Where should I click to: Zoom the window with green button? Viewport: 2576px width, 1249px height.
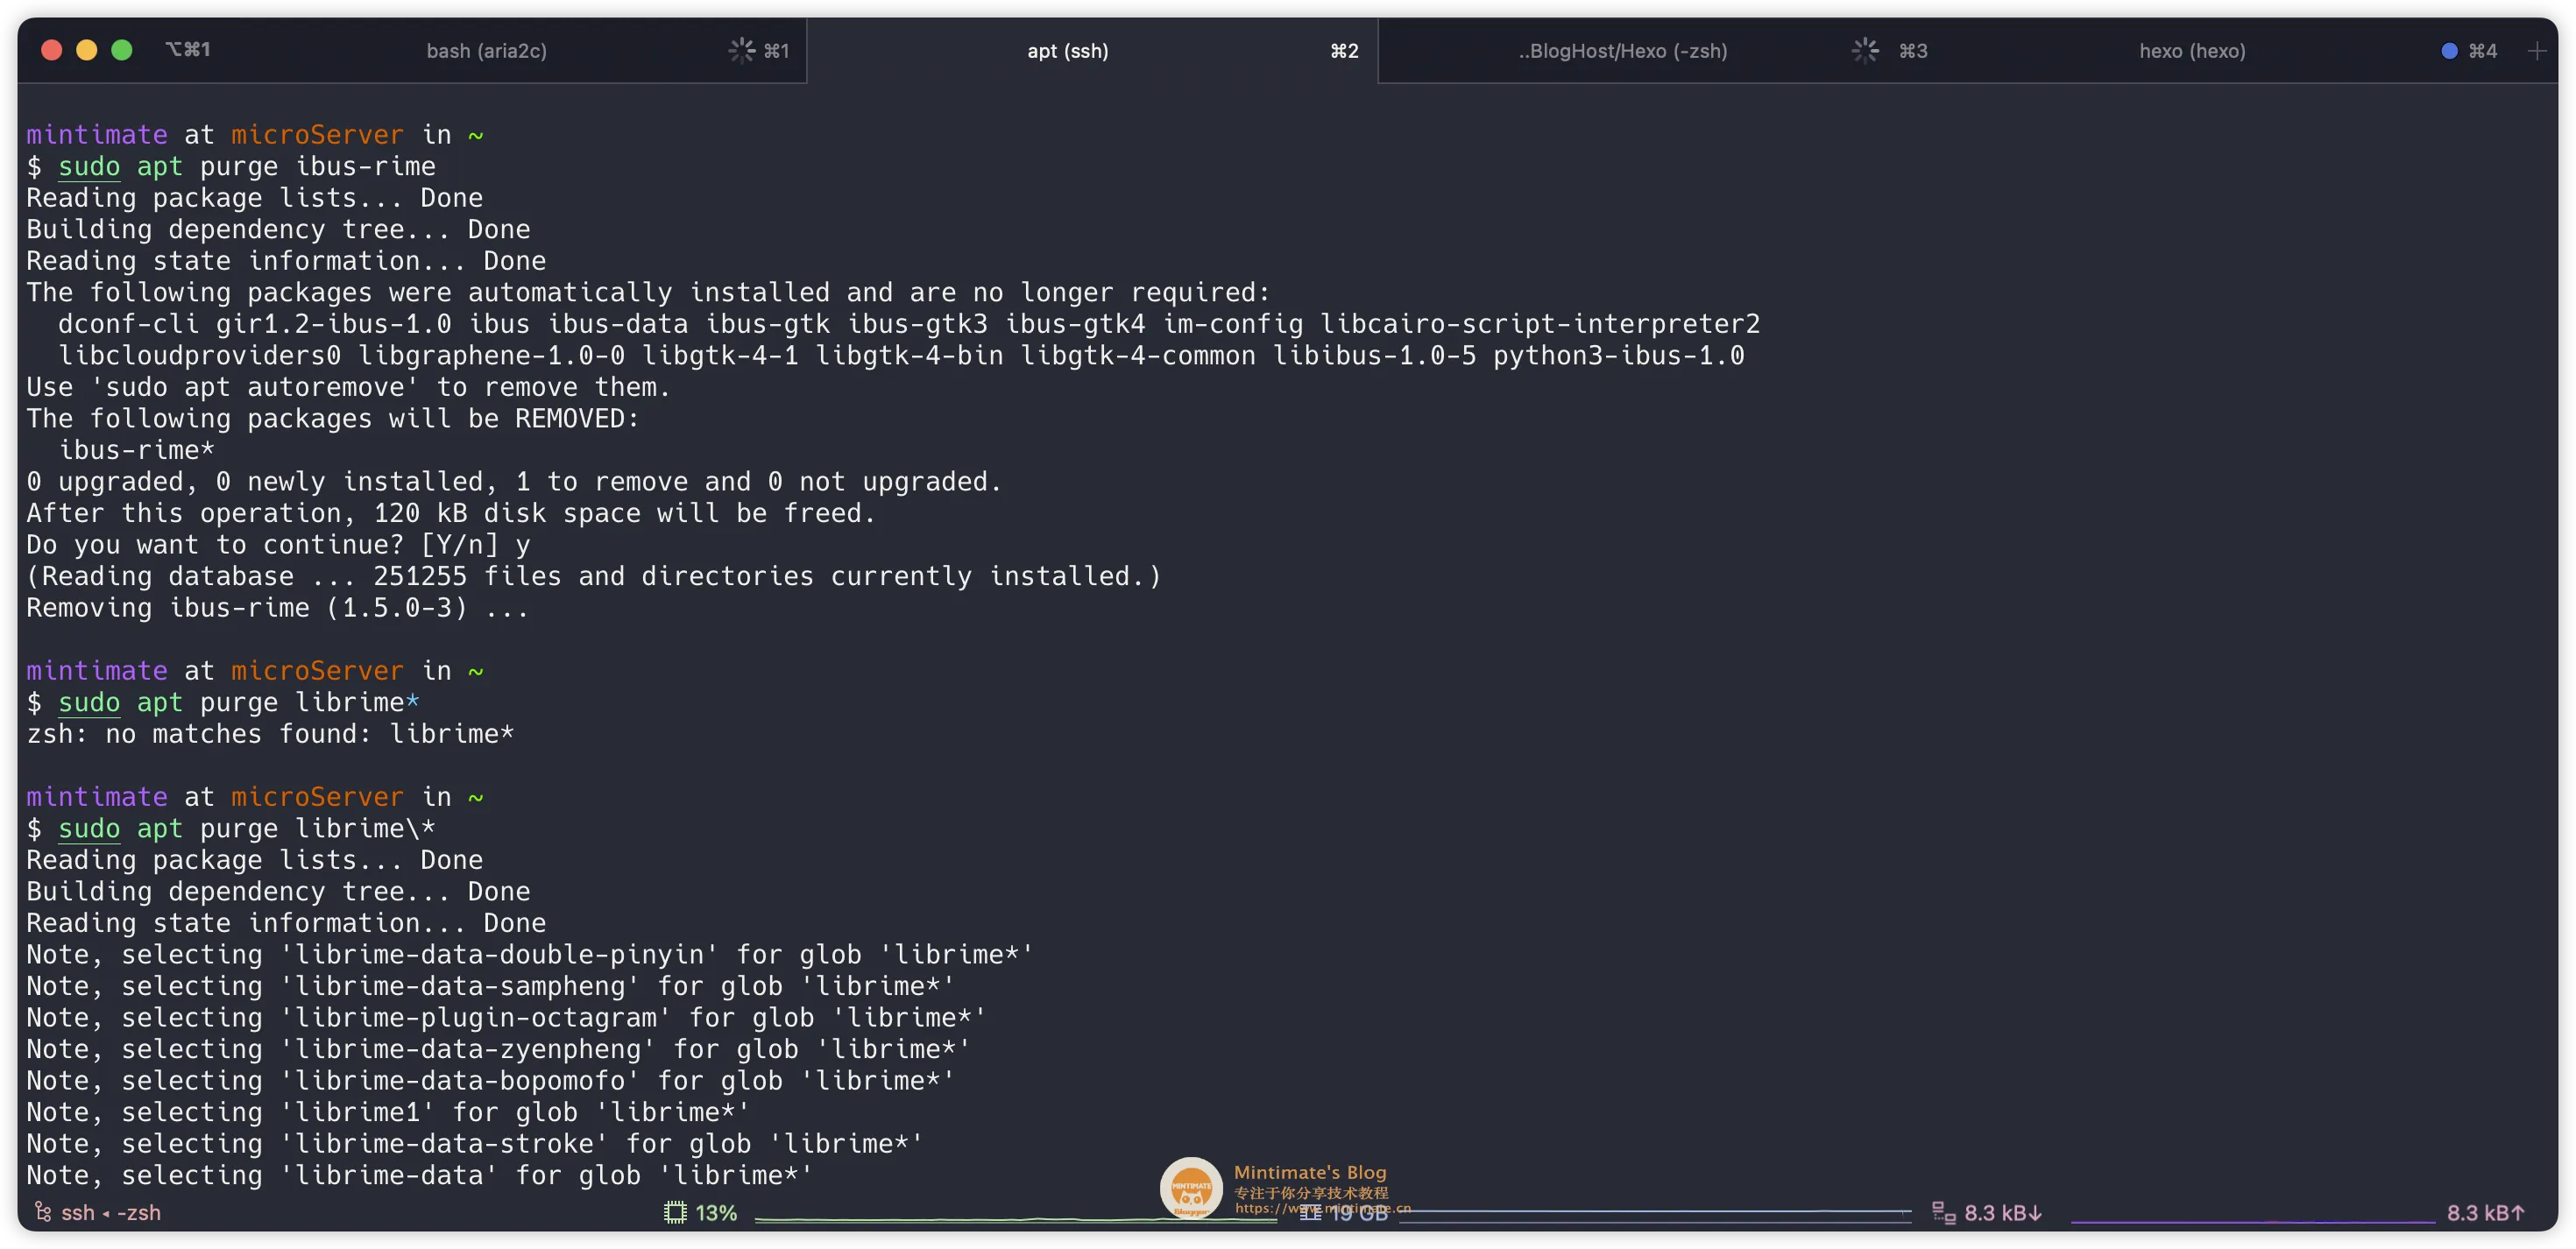pyautogui.click(x=121, y=49)
